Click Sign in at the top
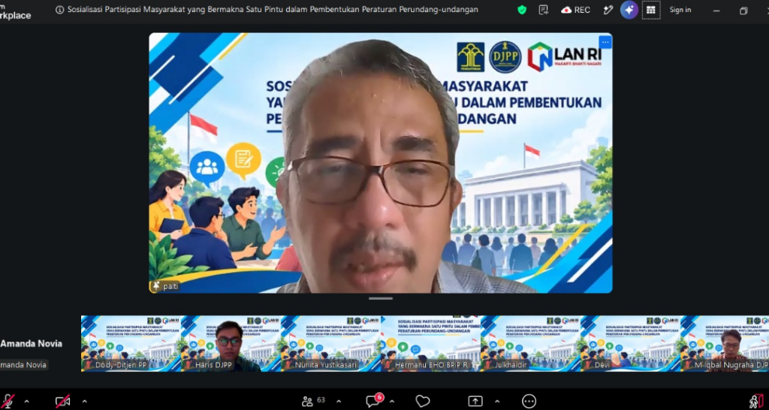The width and height of the screenshot is (769, 410). click(x=680, y=10)
